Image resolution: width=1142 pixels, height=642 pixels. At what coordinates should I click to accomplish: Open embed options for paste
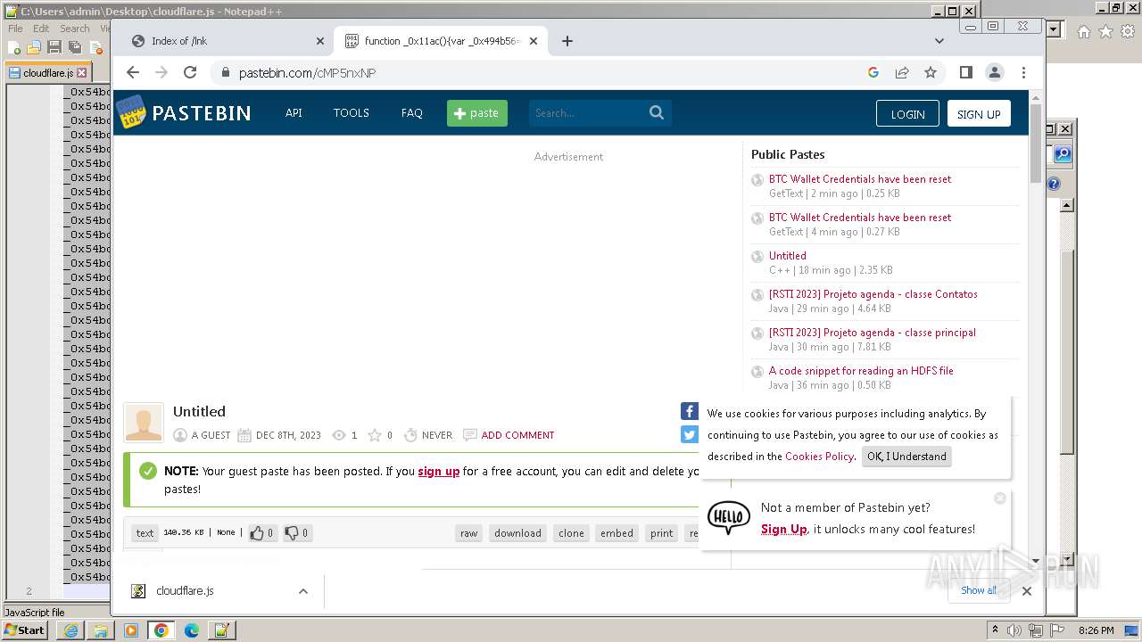[x=617, y=533]
